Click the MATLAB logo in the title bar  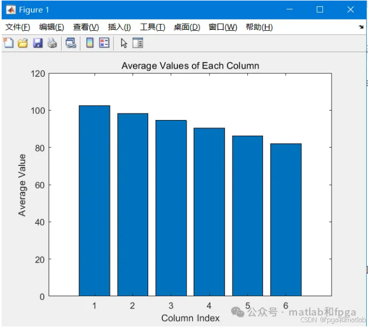pos(11,10)
